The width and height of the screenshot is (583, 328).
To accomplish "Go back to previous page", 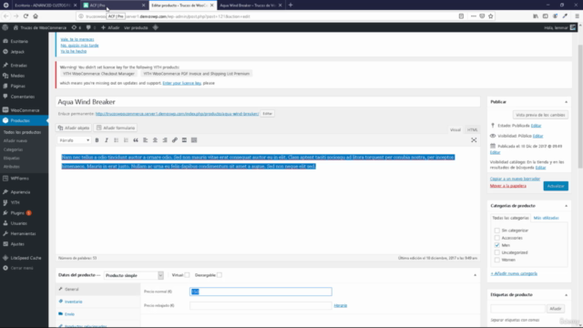I will 6,16.
